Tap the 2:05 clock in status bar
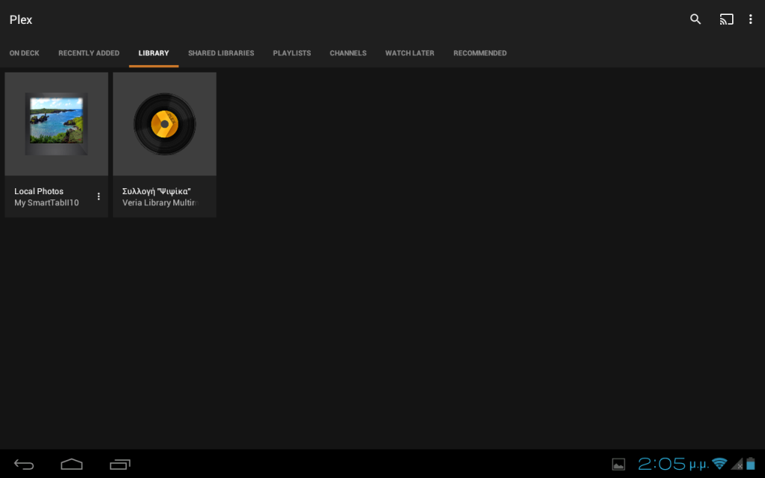 point(662,464)
